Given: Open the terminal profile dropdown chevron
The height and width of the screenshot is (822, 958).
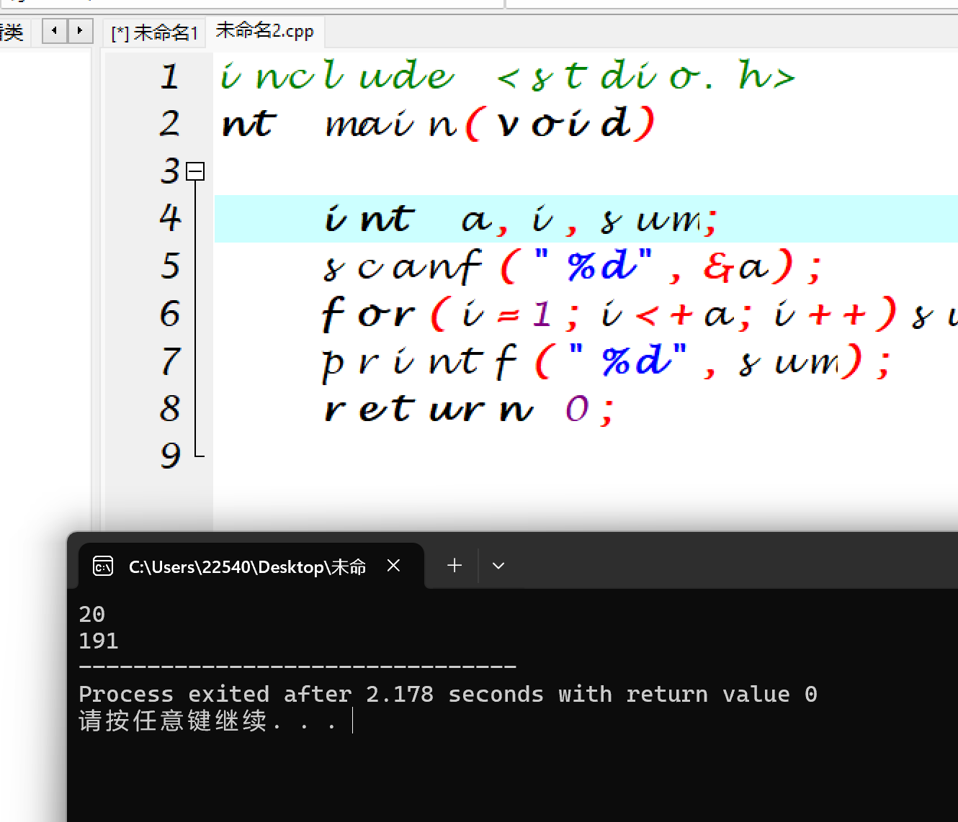Looking at the screenshot, I should point(498,566).
